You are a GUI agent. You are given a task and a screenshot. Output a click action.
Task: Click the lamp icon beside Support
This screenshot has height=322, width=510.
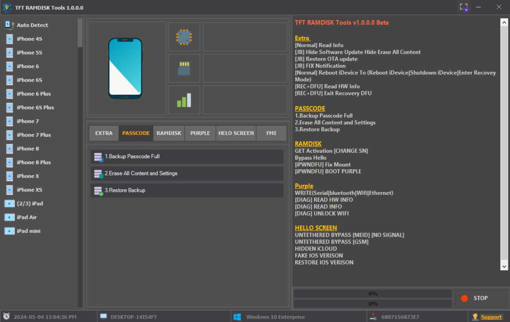(475, 317)
